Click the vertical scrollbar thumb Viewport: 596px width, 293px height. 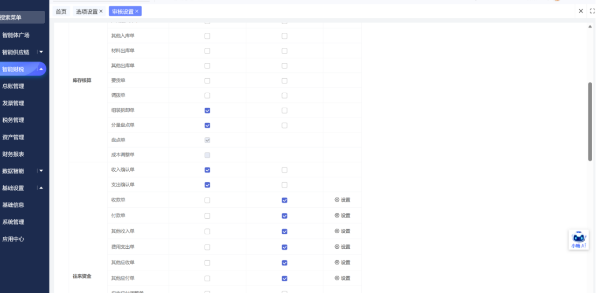[x=590, y=121]
